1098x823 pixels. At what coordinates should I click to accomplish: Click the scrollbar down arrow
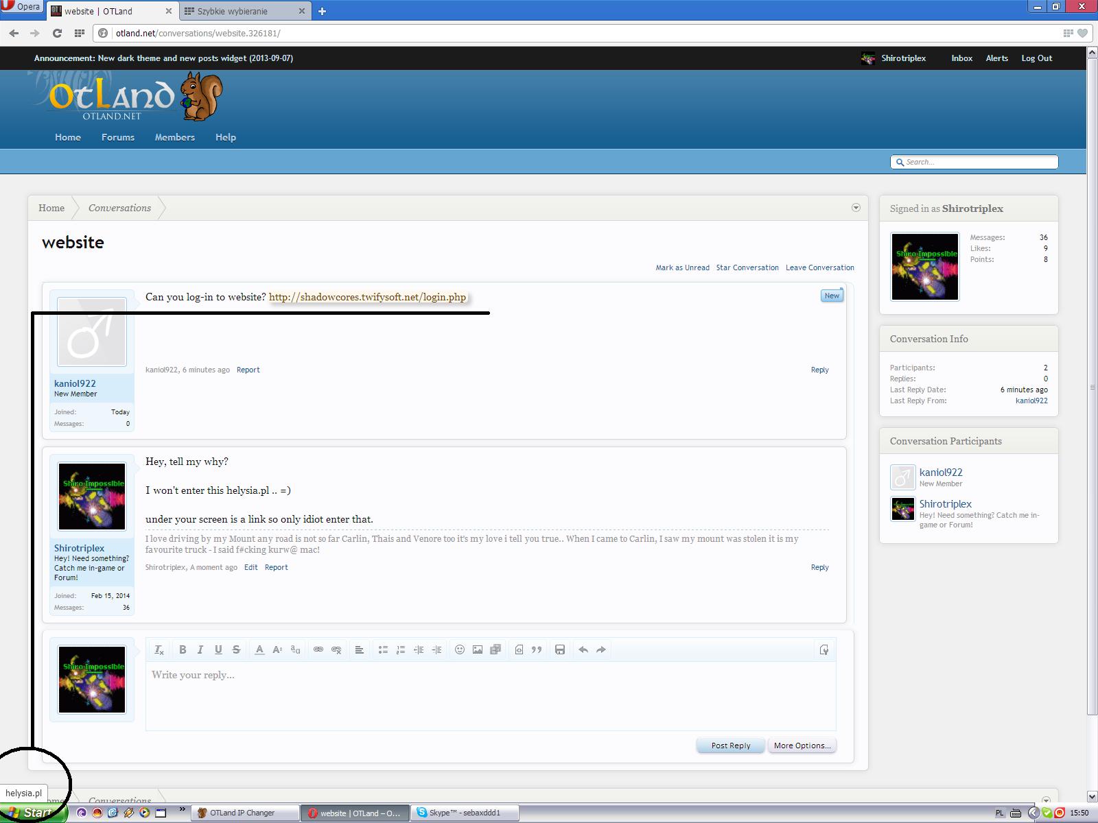click(x=1092, y=797)
